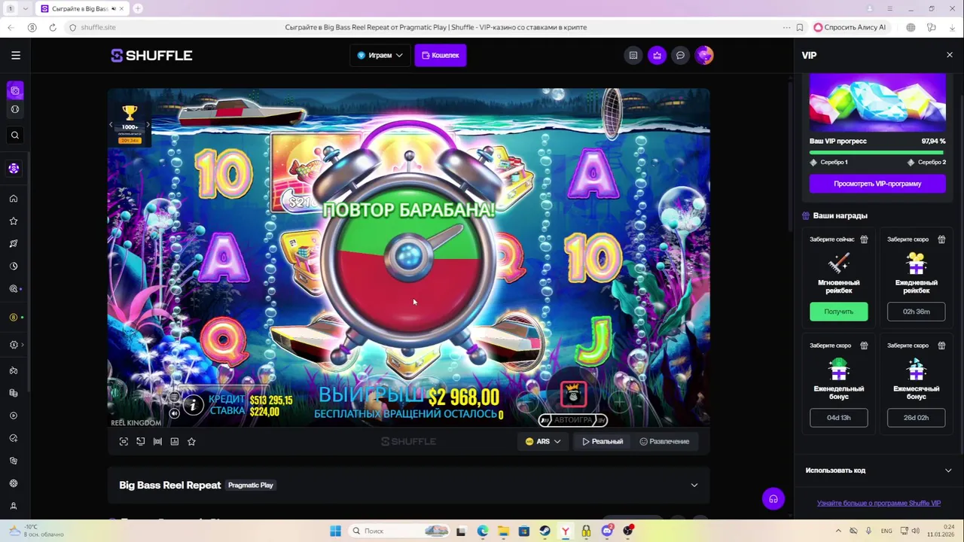
Task: Open game info 'i' button in slot
Action: click(193, 405)
